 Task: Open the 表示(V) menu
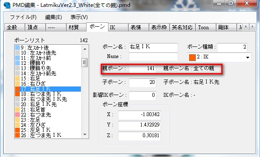[79, 17]
